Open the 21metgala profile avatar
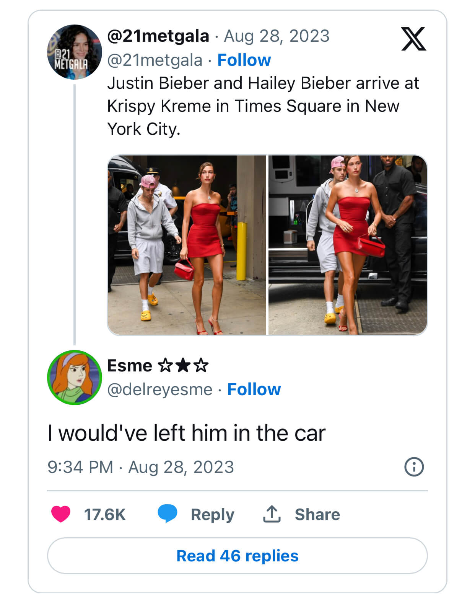The width and height of the screenshot is (475, 597). click(x=75, y=52)
